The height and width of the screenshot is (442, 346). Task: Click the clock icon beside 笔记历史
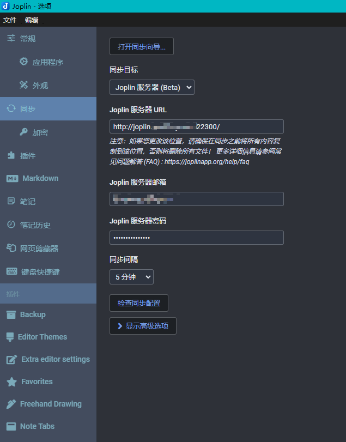[x=11, y=225]
